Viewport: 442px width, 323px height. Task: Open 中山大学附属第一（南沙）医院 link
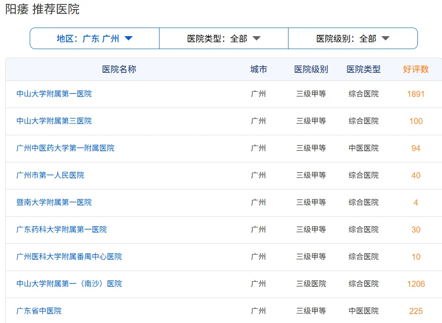click(x=69, y=284)
